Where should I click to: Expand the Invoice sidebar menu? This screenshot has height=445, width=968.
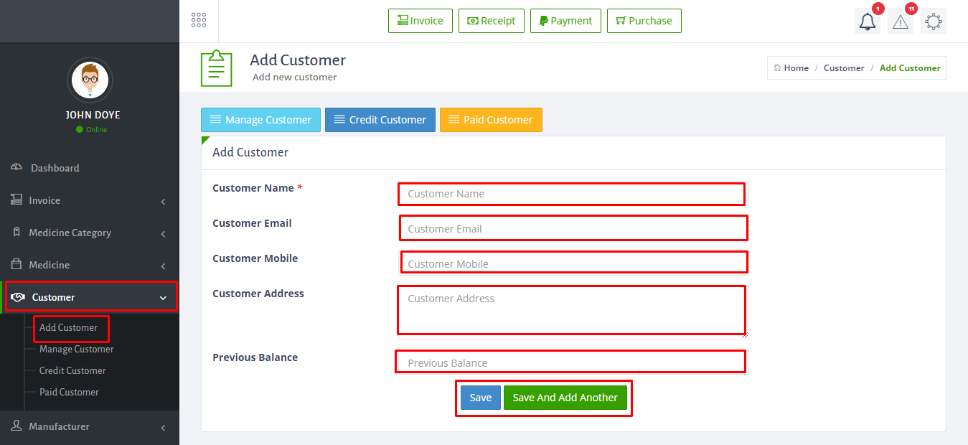(x=90, y=200)
